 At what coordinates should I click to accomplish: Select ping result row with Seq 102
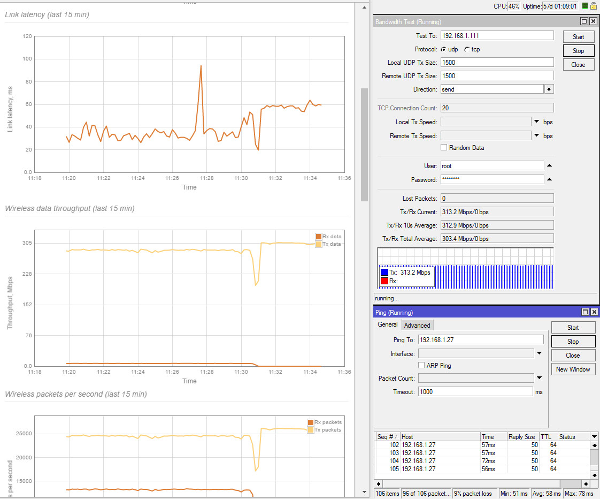click(x=482, y=445)
